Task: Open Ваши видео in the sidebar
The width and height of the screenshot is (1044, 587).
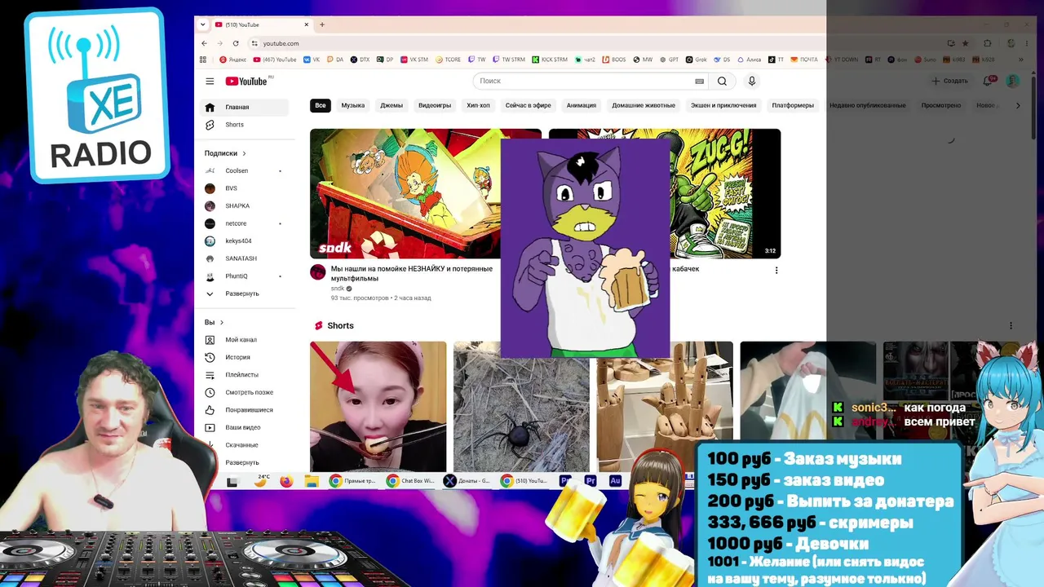Action: (244, 427)
